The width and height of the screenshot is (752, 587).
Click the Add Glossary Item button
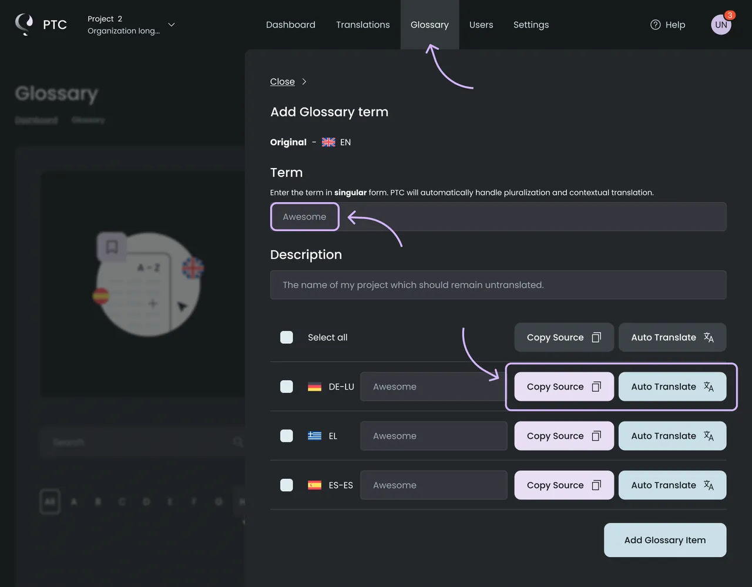click(x=665, y=540)
